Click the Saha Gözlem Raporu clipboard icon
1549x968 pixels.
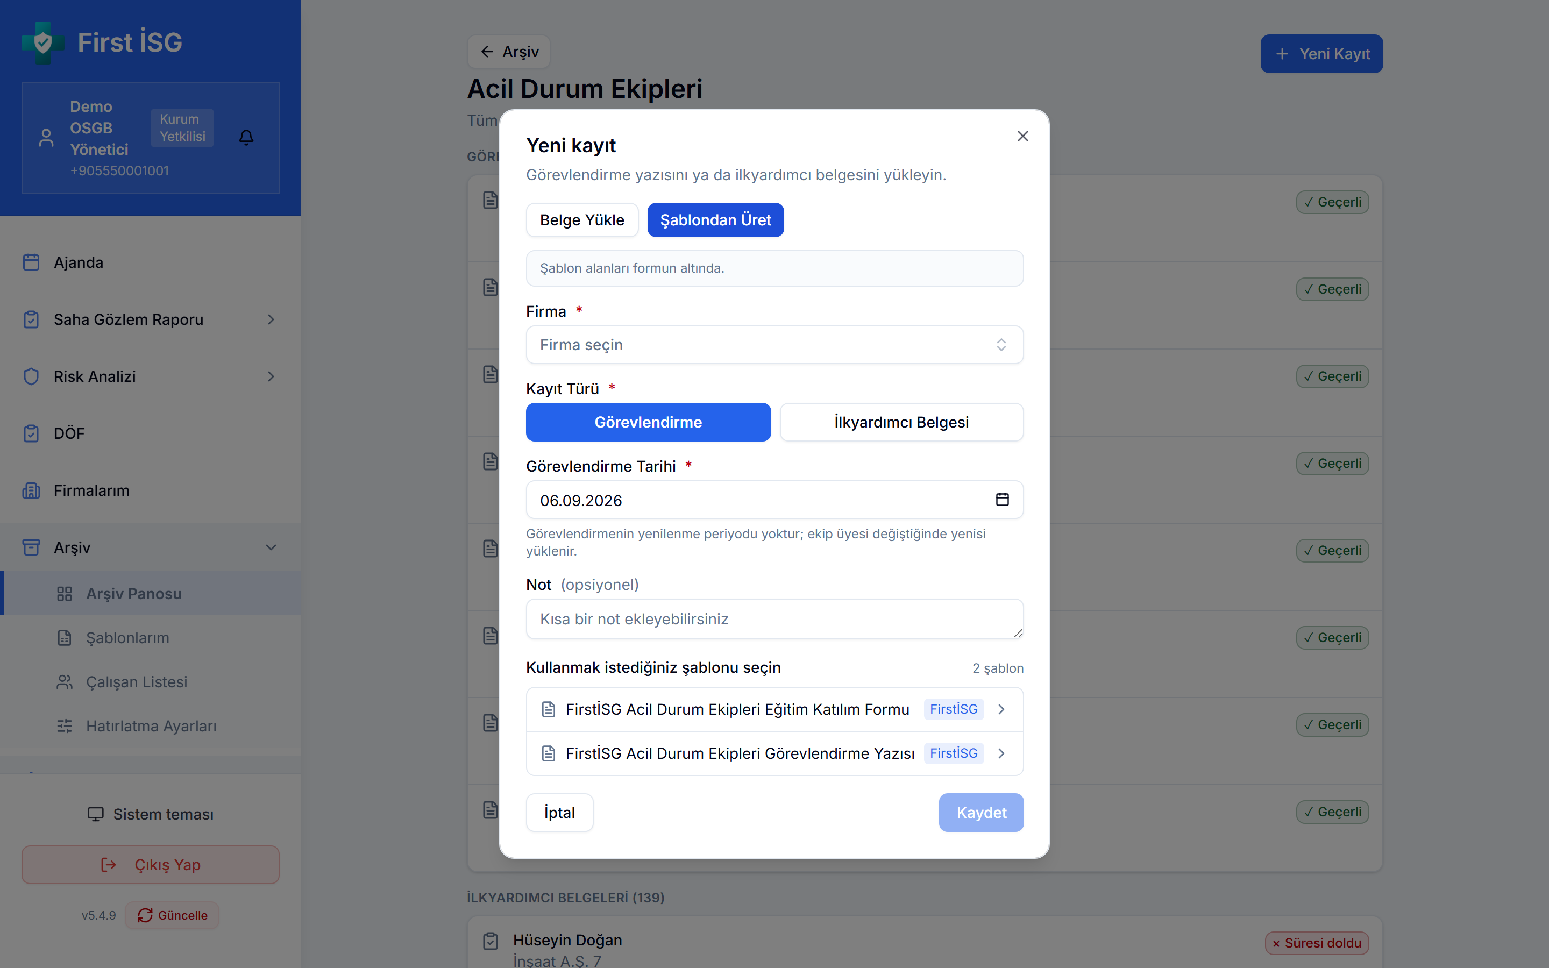tap(31, 319)
